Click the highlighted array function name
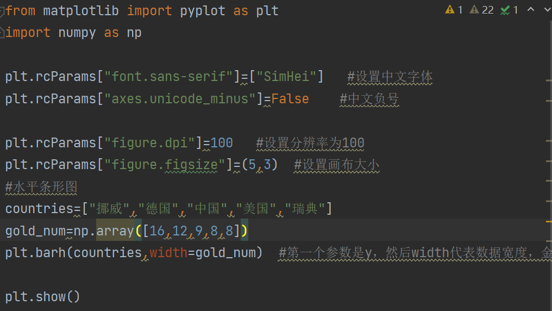Image resolution: width=552 pixels, height=311 pixels. pyautogui.click(x=115, y=231)
